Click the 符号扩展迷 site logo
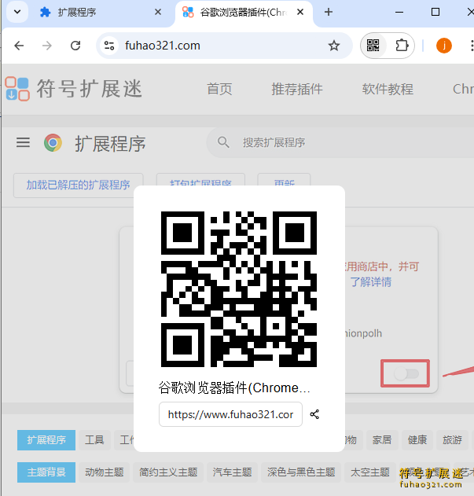474x496 pixels. (73, 89)
